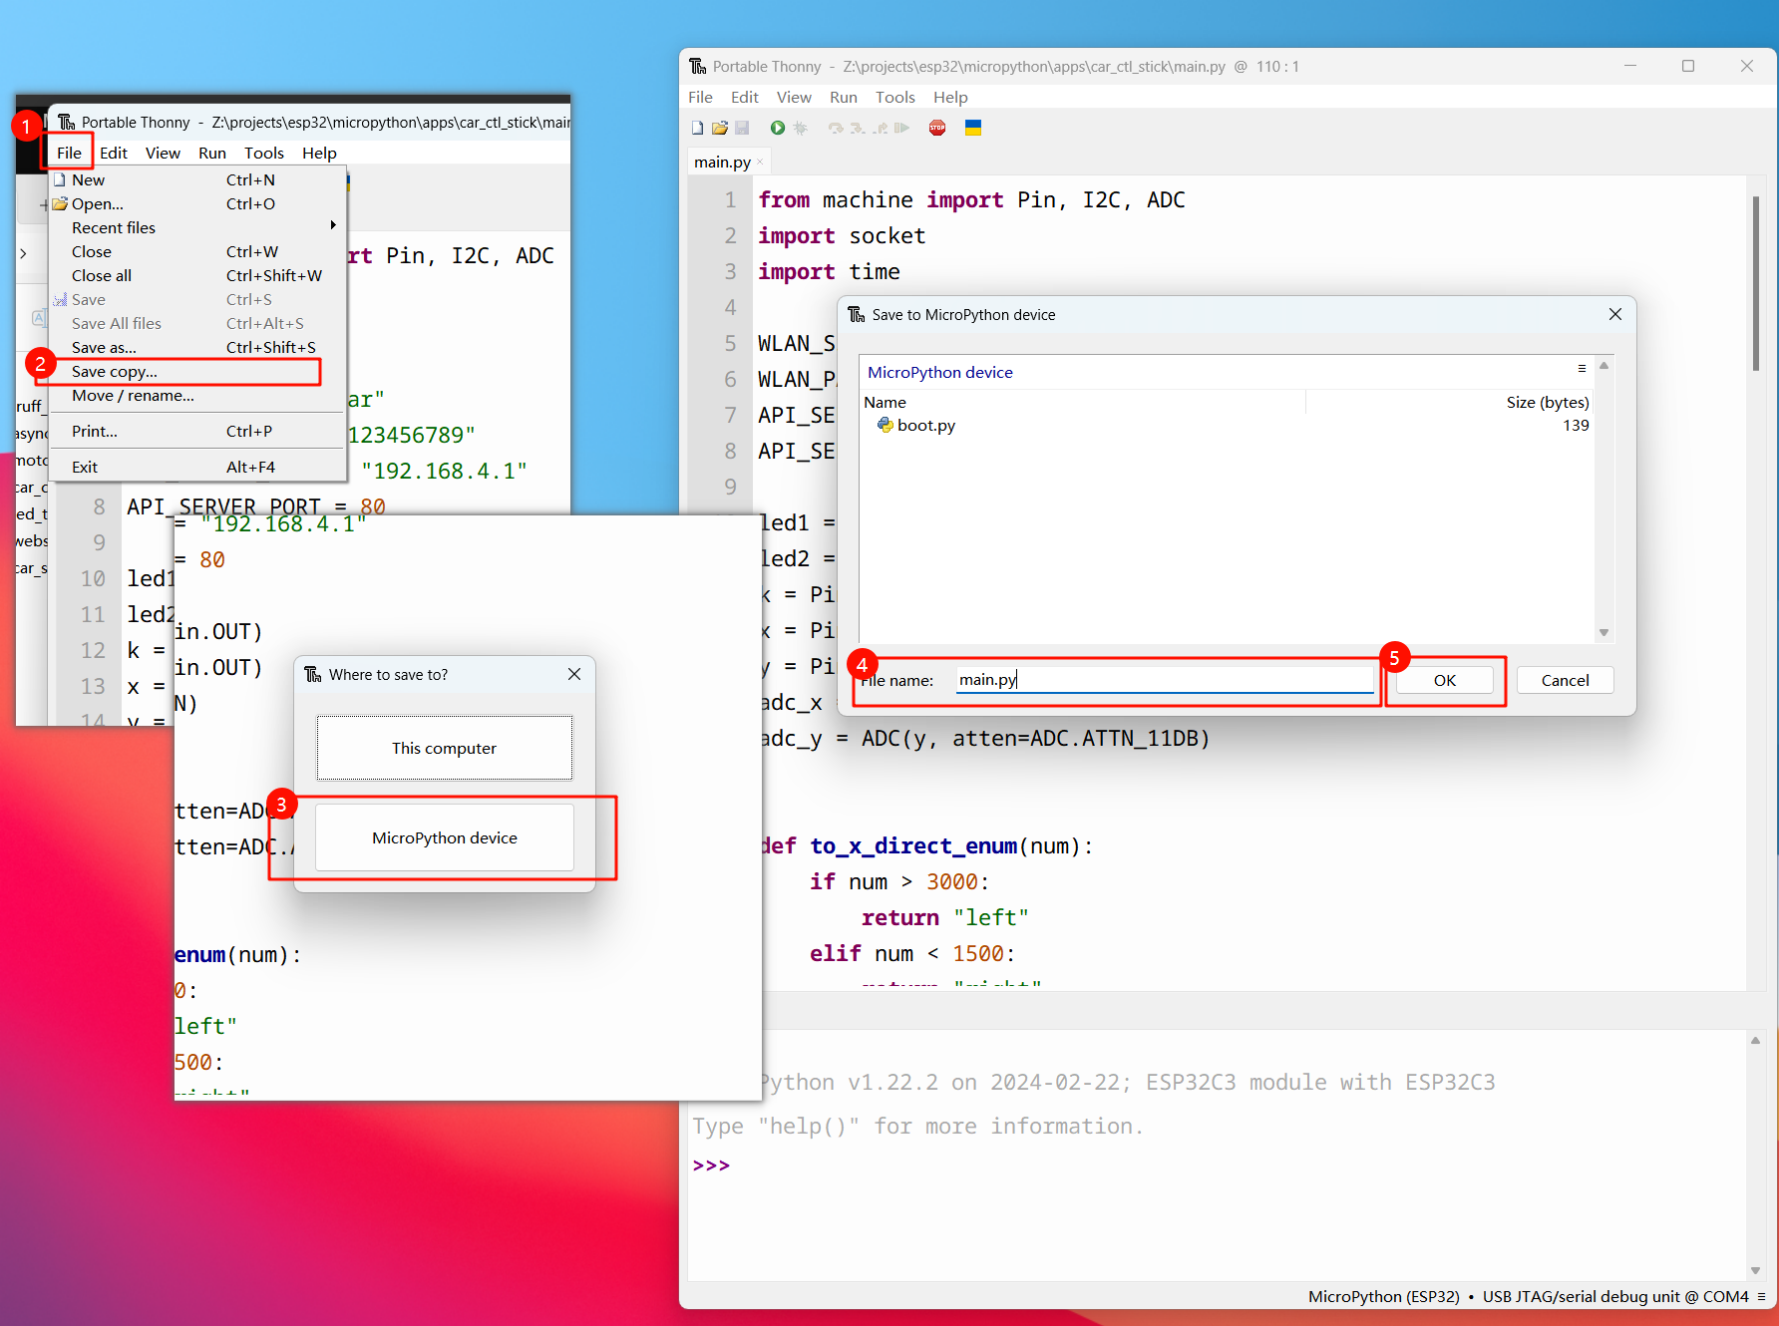1779x1326 pixels.
Task: Click the editor vertical scrollbar thumb
Action: pyautogui.click(x=1755, y=284)
